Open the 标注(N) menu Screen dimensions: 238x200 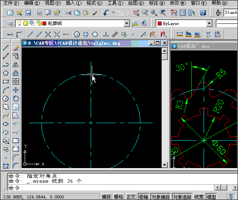(157, 3)
